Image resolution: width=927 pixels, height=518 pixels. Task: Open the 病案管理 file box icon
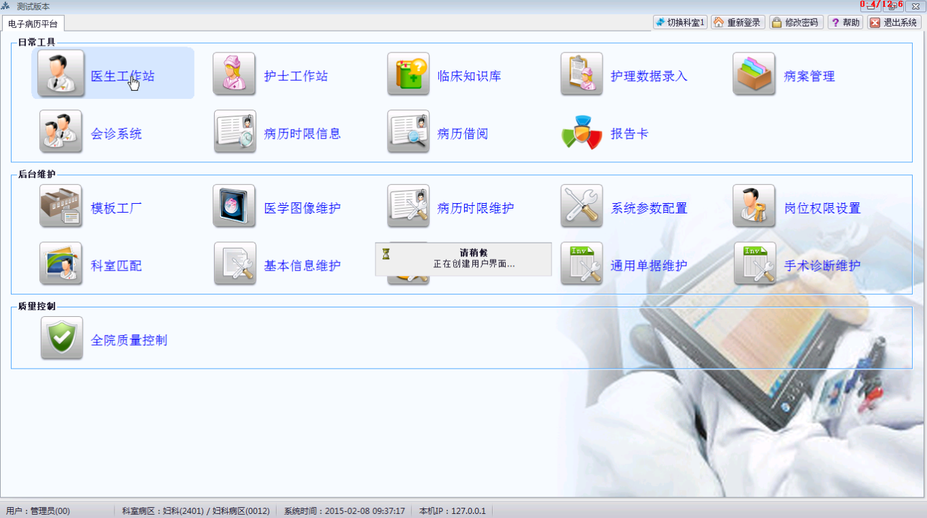click(755, 73)
